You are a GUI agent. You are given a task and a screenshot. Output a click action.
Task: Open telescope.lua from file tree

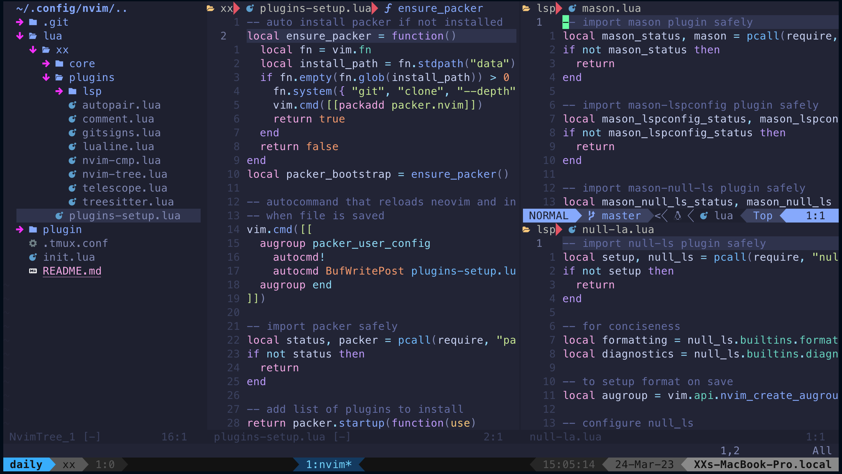tap(124, 188)
